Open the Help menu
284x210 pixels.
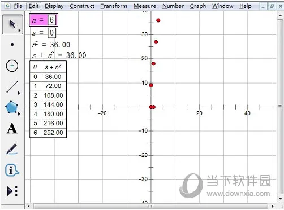(246, 6)
